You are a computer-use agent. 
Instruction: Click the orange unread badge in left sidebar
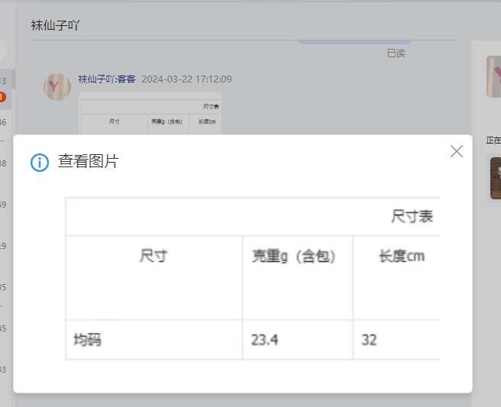pyautogui.click(x=2, y=97)
